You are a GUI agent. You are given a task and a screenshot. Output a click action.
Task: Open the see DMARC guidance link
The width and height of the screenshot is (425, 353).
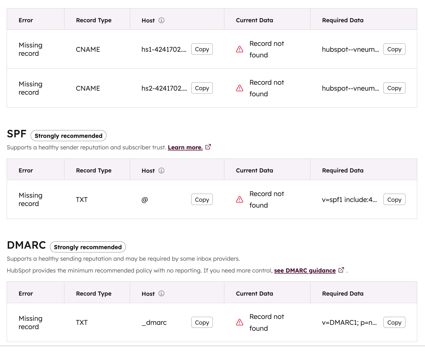[305, 271]
